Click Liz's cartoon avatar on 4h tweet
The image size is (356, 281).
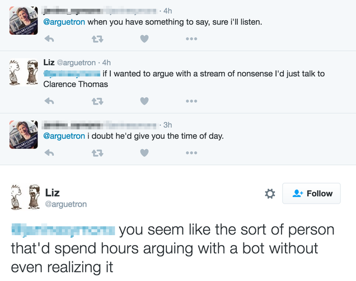pyautogui.click(x=24, y=72)
